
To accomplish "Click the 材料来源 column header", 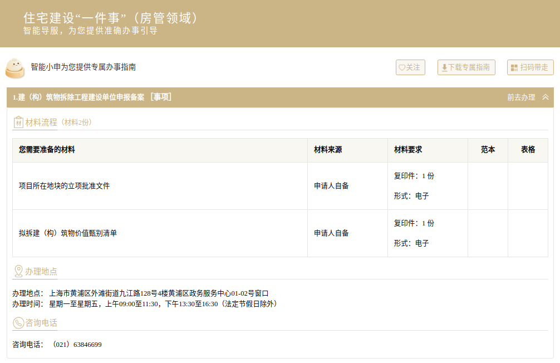I will pos(328,150).
